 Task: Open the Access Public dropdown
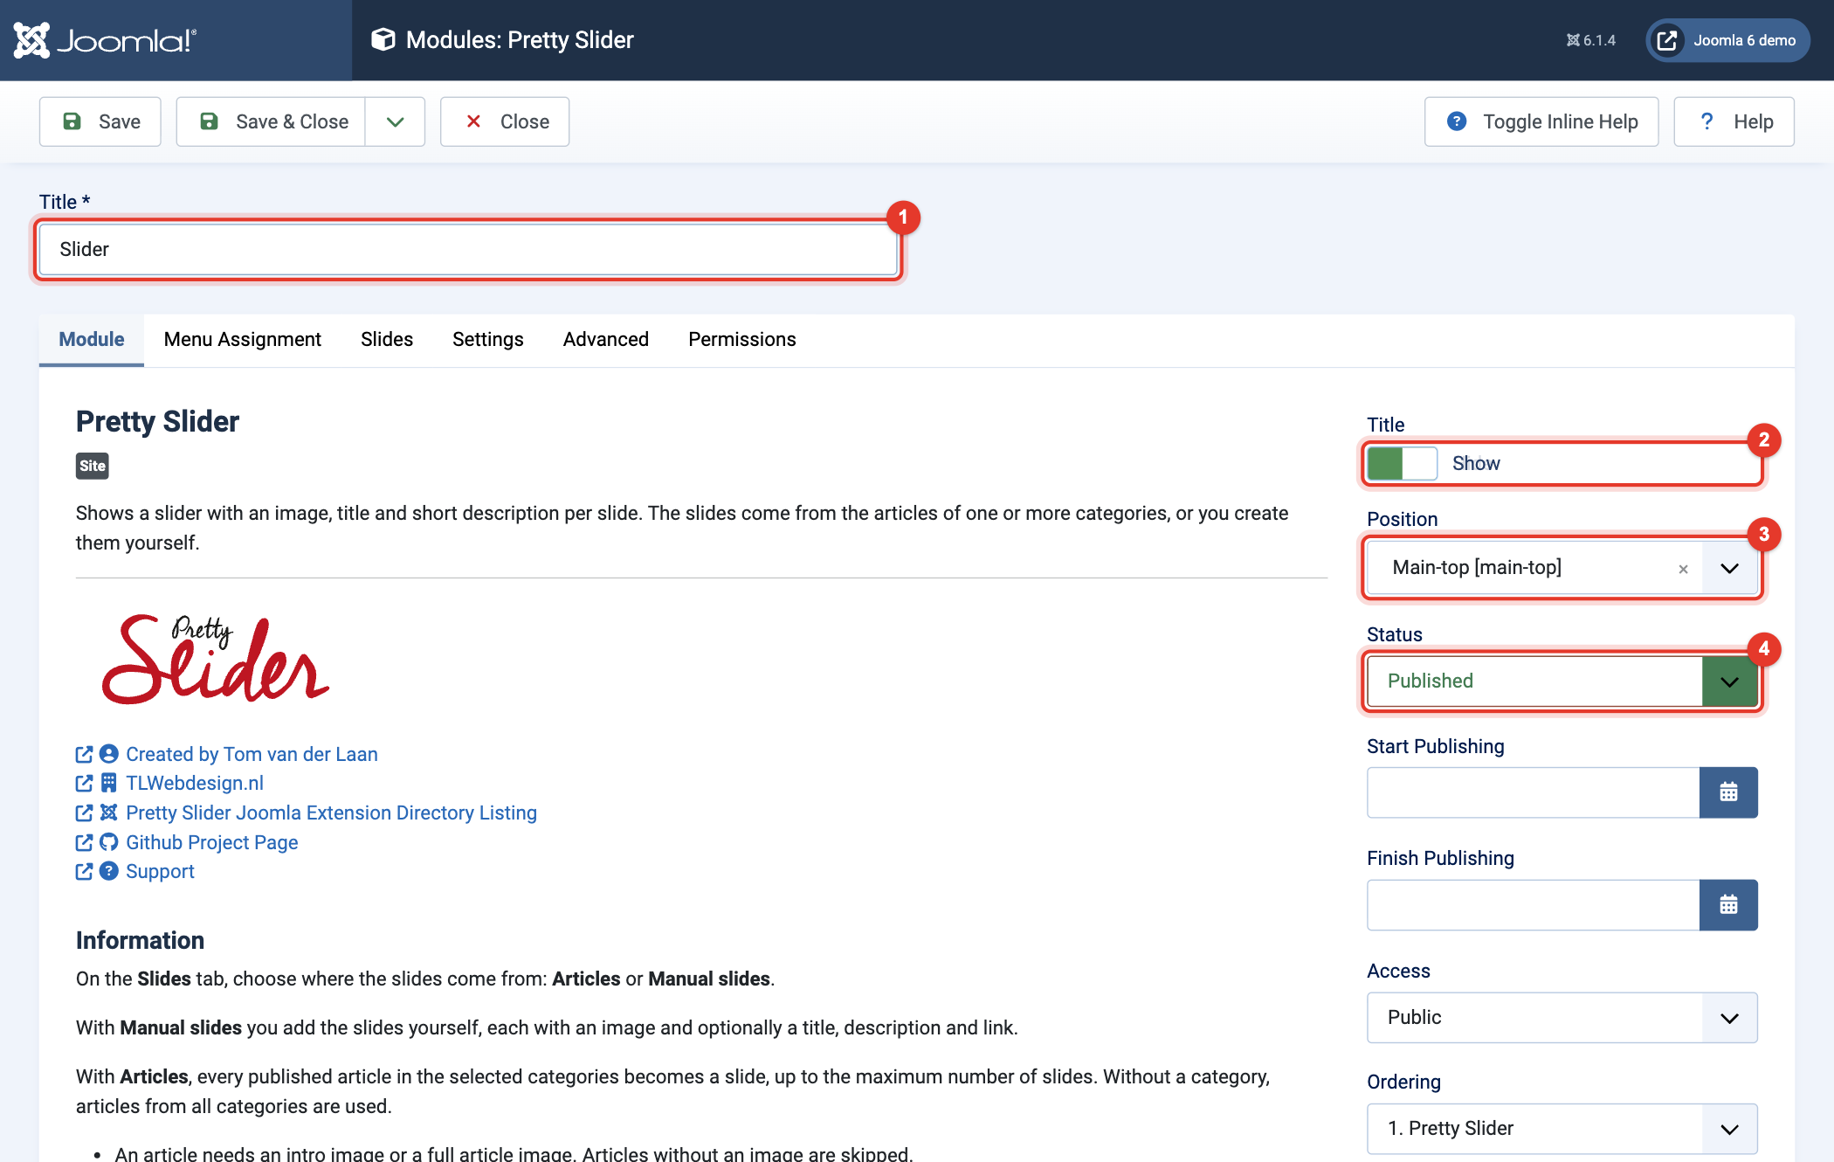click(x=1562, y=1018)
